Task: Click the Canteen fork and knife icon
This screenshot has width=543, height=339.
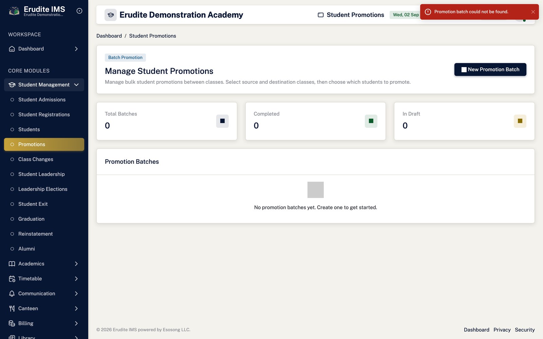Action: tap(12, 308)
